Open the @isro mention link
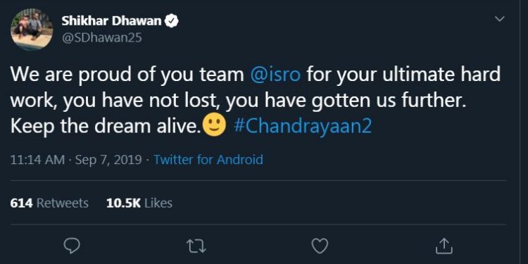Image resolution: width=528 pixels, height=264 pixels. click(x=275, y=75)
